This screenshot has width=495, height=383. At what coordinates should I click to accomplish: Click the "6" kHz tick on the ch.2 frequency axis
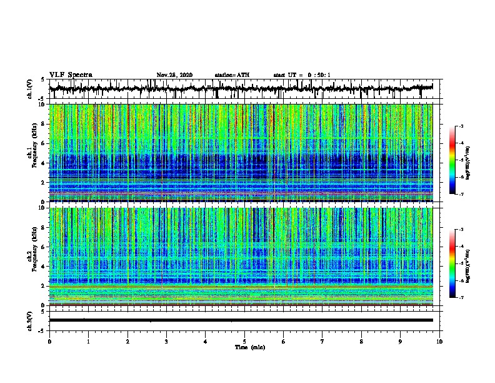click(44, 247)
